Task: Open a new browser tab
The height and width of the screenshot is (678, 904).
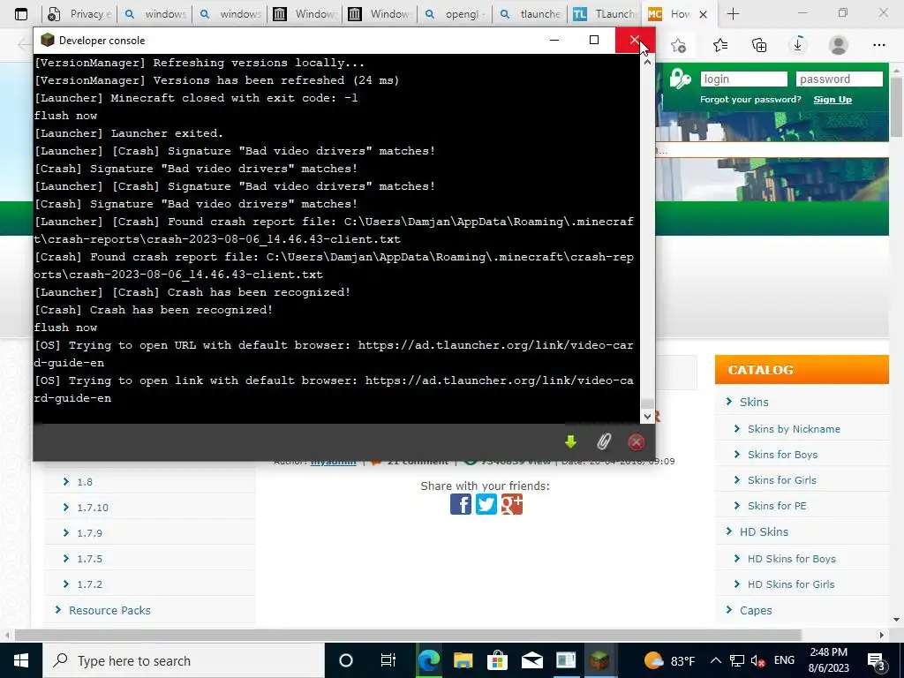Action: [733, 14]
